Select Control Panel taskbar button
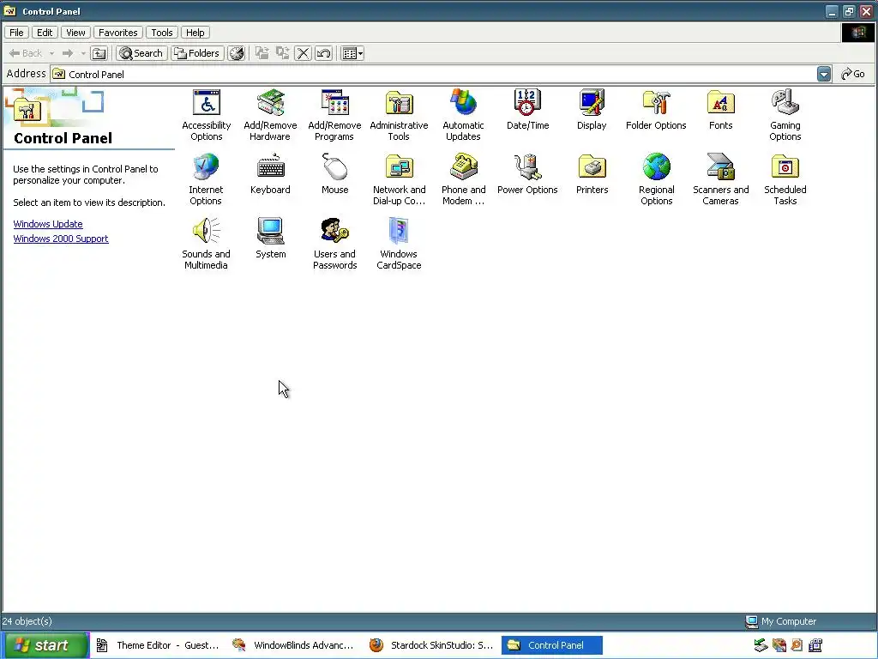The image size is (878, 659). click(x=552, y=645)
